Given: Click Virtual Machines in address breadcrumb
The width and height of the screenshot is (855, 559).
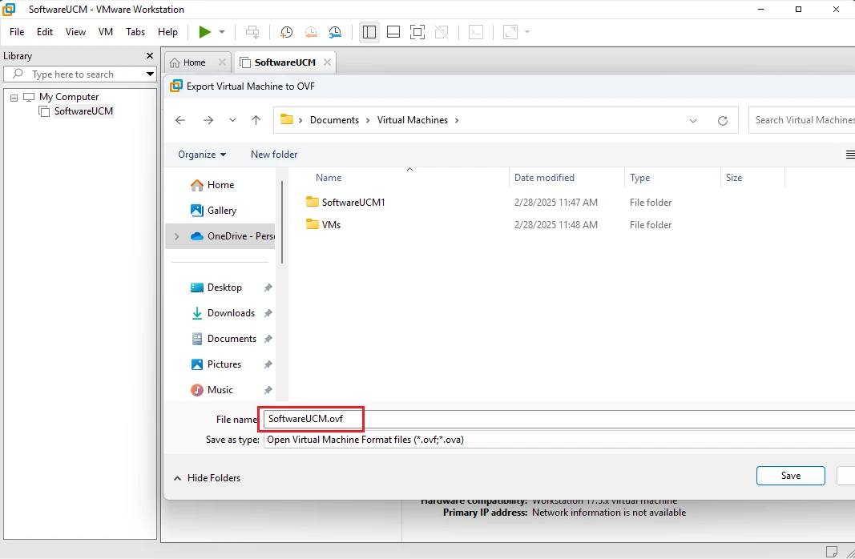Looking at the screenshot, I should 412,120.
